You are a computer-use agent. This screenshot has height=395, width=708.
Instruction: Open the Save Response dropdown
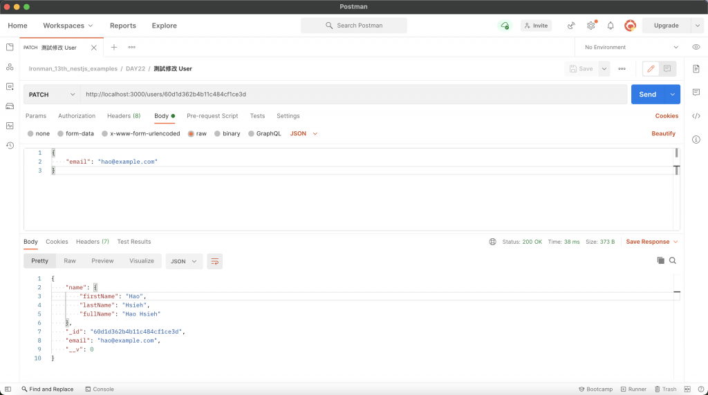(x=651, y=242)
